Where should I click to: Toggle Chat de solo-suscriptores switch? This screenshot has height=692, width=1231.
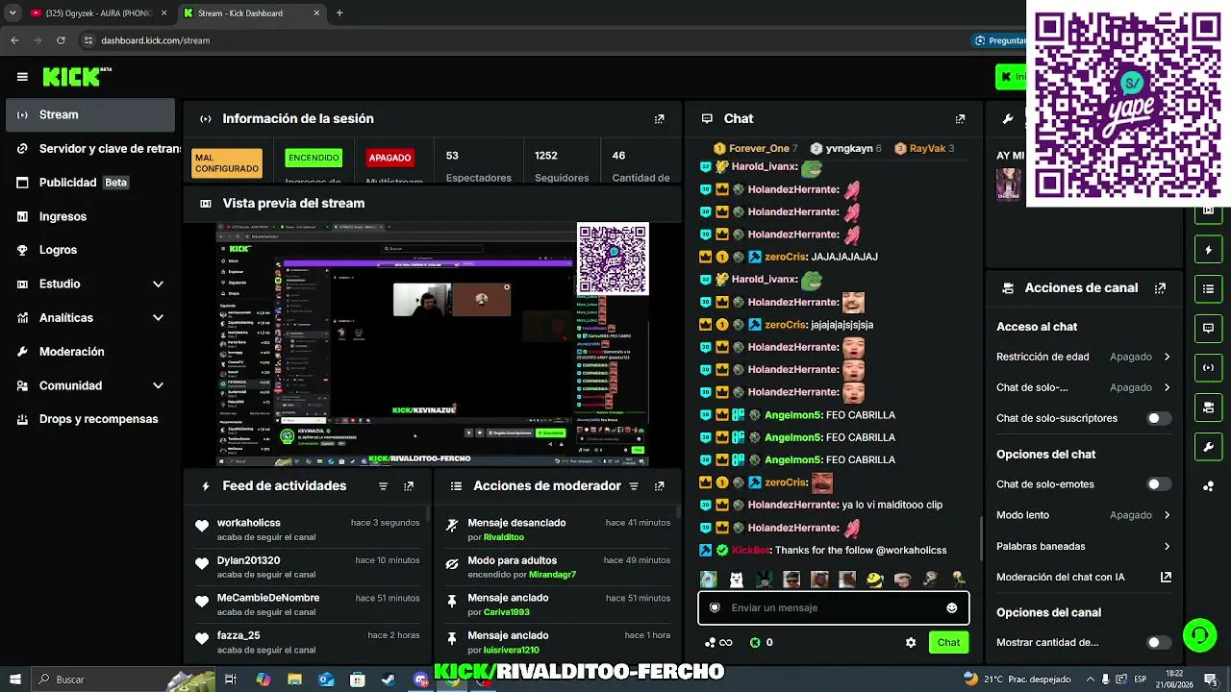click(1159, 419)
